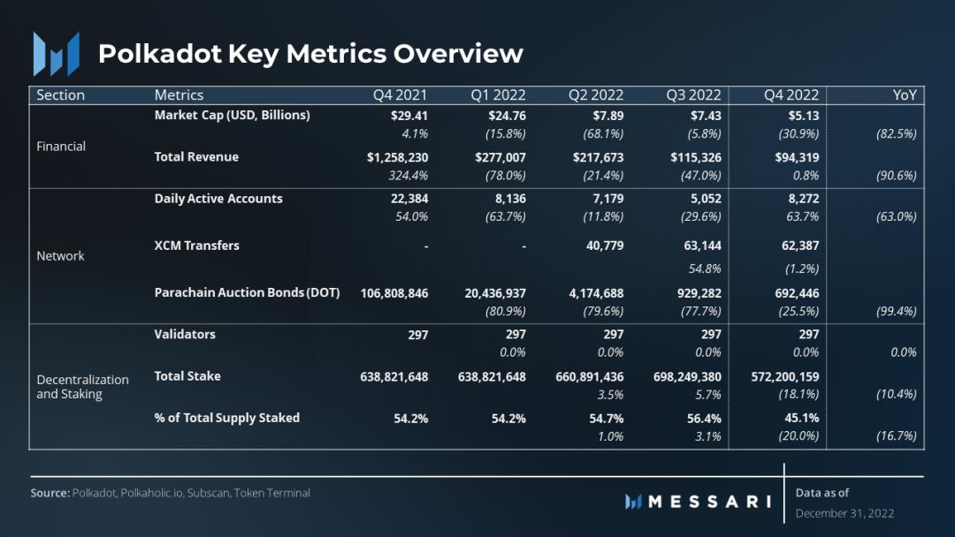Screen dimensions: 955x537
Task: Click the Financial section label
Action: pos(61,146)
